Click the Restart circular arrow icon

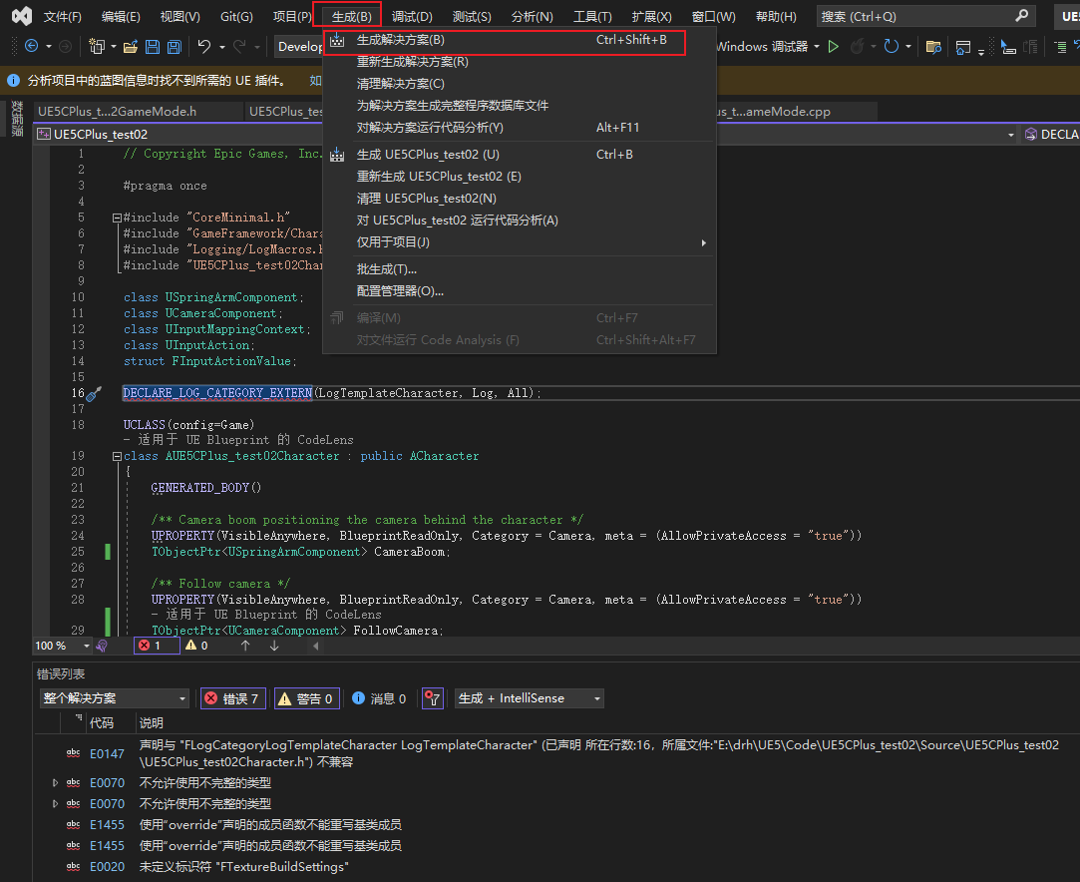pyautogui.click(x=892, y=46)
